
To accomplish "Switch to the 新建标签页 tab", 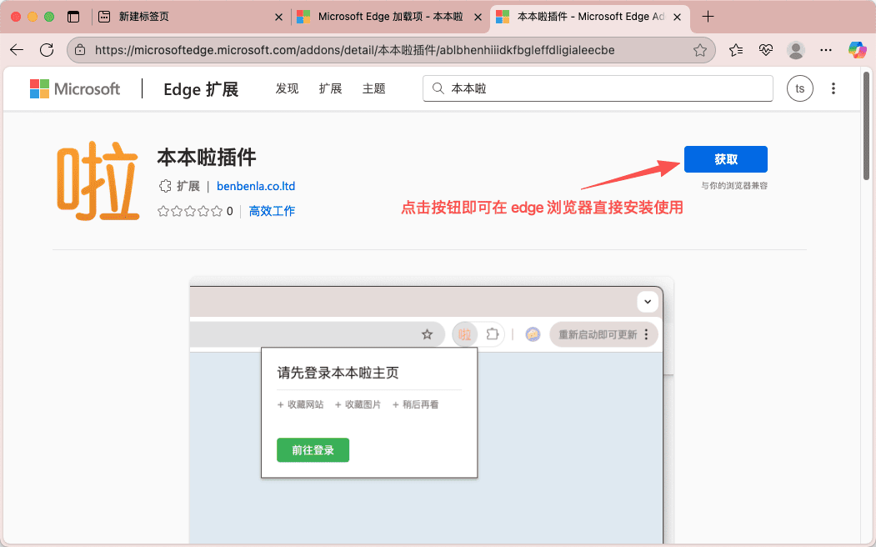I will tap(188, 17).
